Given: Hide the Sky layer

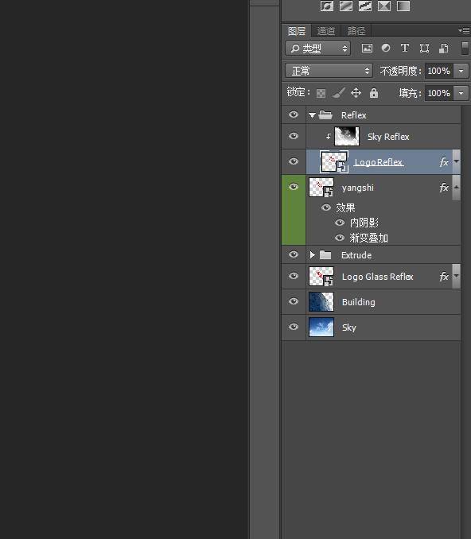Looking at the screenshot, I should (x=294, y=327).
